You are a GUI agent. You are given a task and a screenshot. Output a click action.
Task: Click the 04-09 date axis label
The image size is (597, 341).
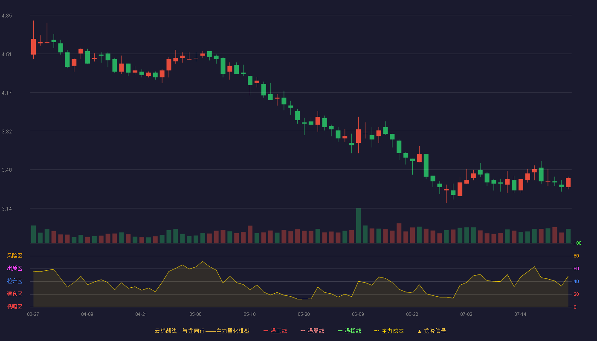click(x=87, y=314)
